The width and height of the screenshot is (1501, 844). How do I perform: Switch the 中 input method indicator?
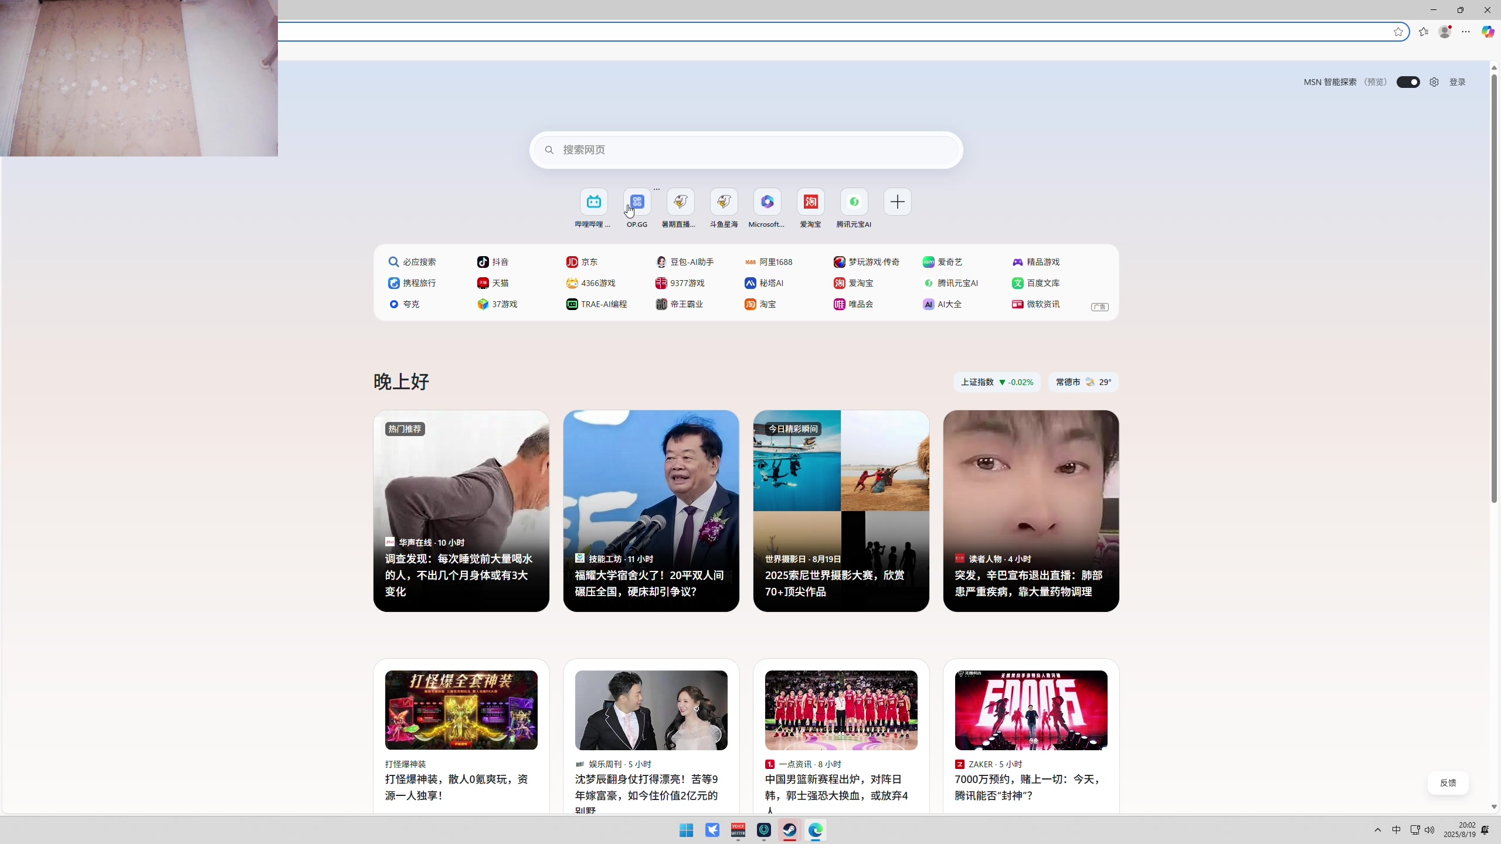pyautogui.click(x=1396, y=830)
